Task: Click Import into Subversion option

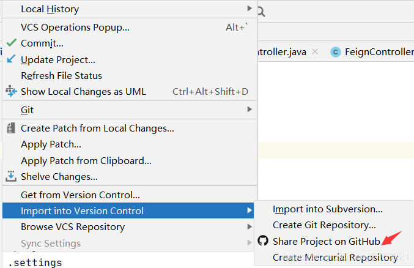Action: (x=328, y=209)
